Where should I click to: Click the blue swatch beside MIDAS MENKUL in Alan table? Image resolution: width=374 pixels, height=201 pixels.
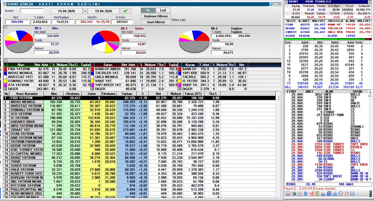click(5, 73)
